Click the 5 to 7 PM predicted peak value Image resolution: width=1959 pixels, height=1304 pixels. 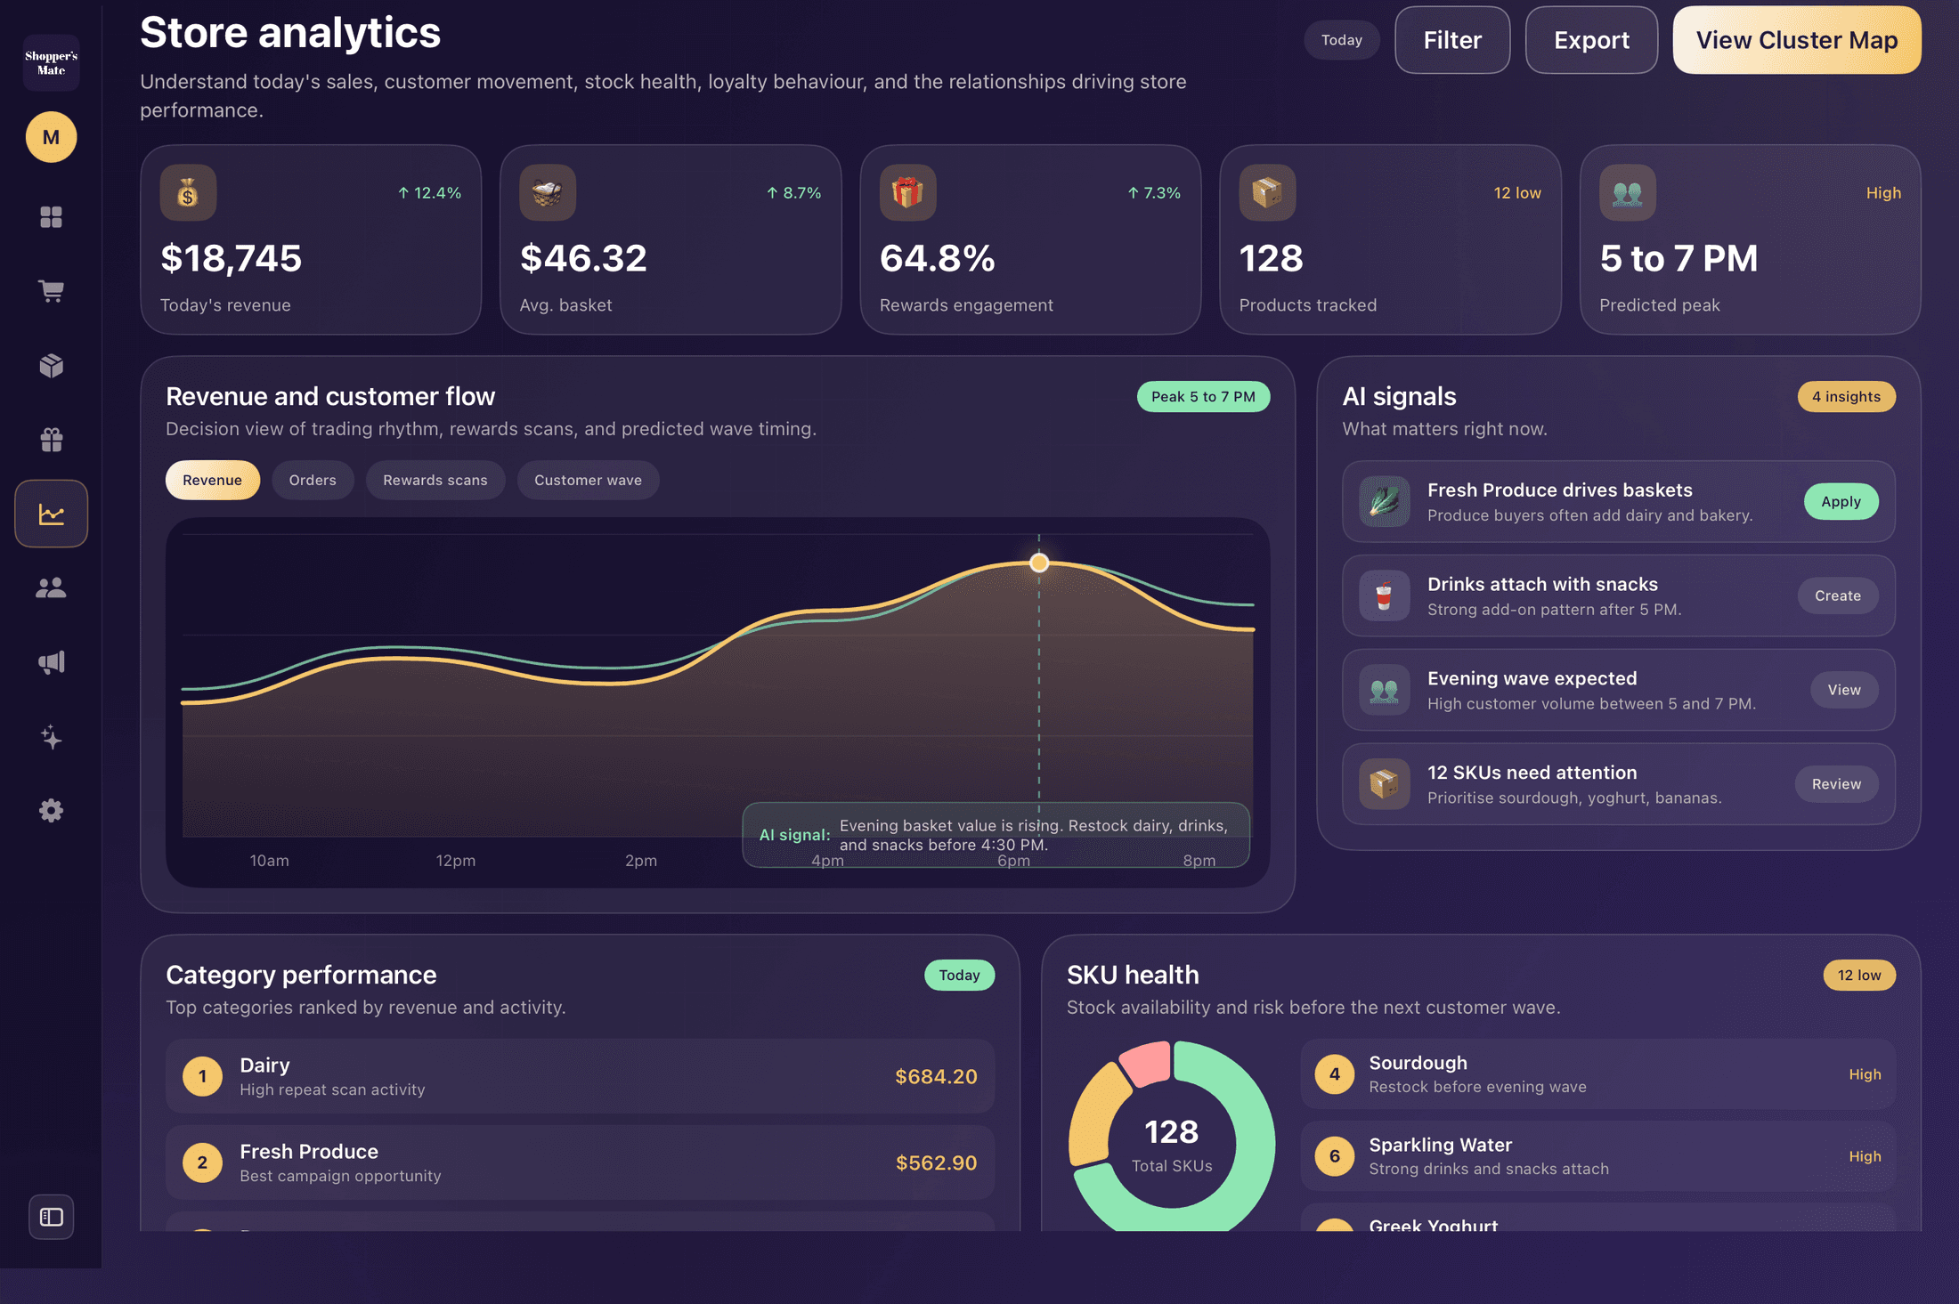(x=1679, y=258)
